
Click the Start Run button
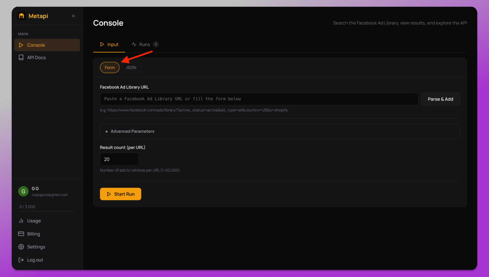click(121, 194)
